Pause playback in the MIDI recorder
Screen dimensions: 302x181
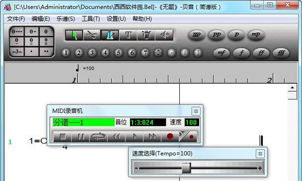point(80,136)
